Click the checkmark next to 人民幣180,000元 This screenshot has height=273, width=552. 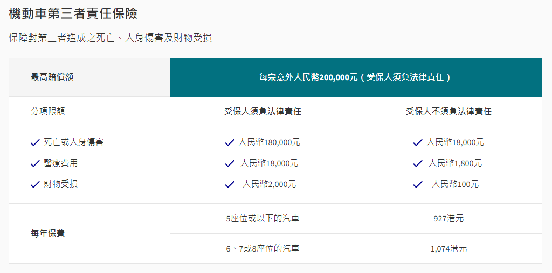coord(230,143)
